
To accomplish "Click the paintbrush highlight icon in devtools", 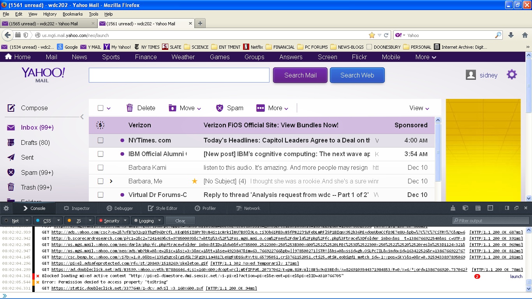I will click(453, 208).
